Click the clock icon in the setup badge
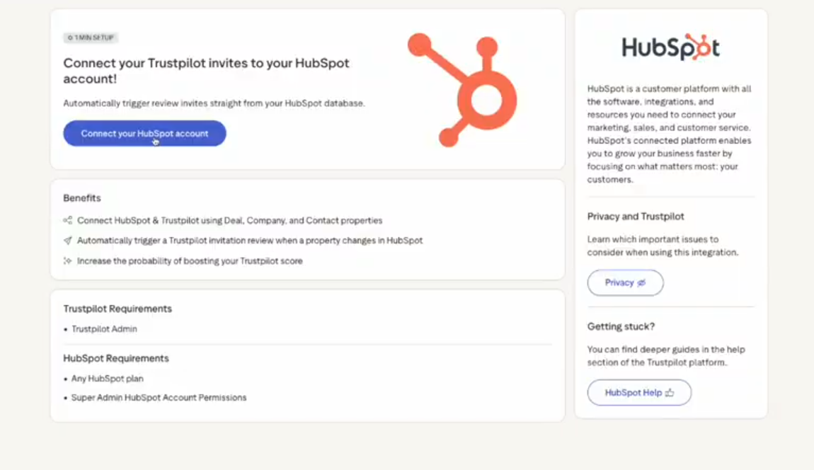 [71, 38]
